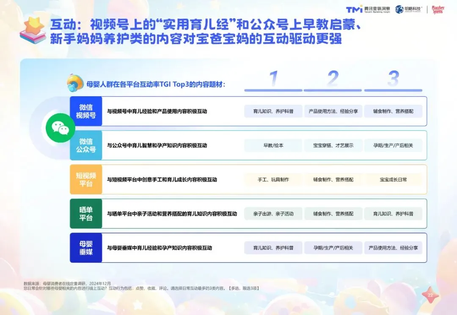Click 产品使用方法、经验分享 in the 微信视频号 row
Viewport: 457px width, 315px height.
[x=333, y=111]
